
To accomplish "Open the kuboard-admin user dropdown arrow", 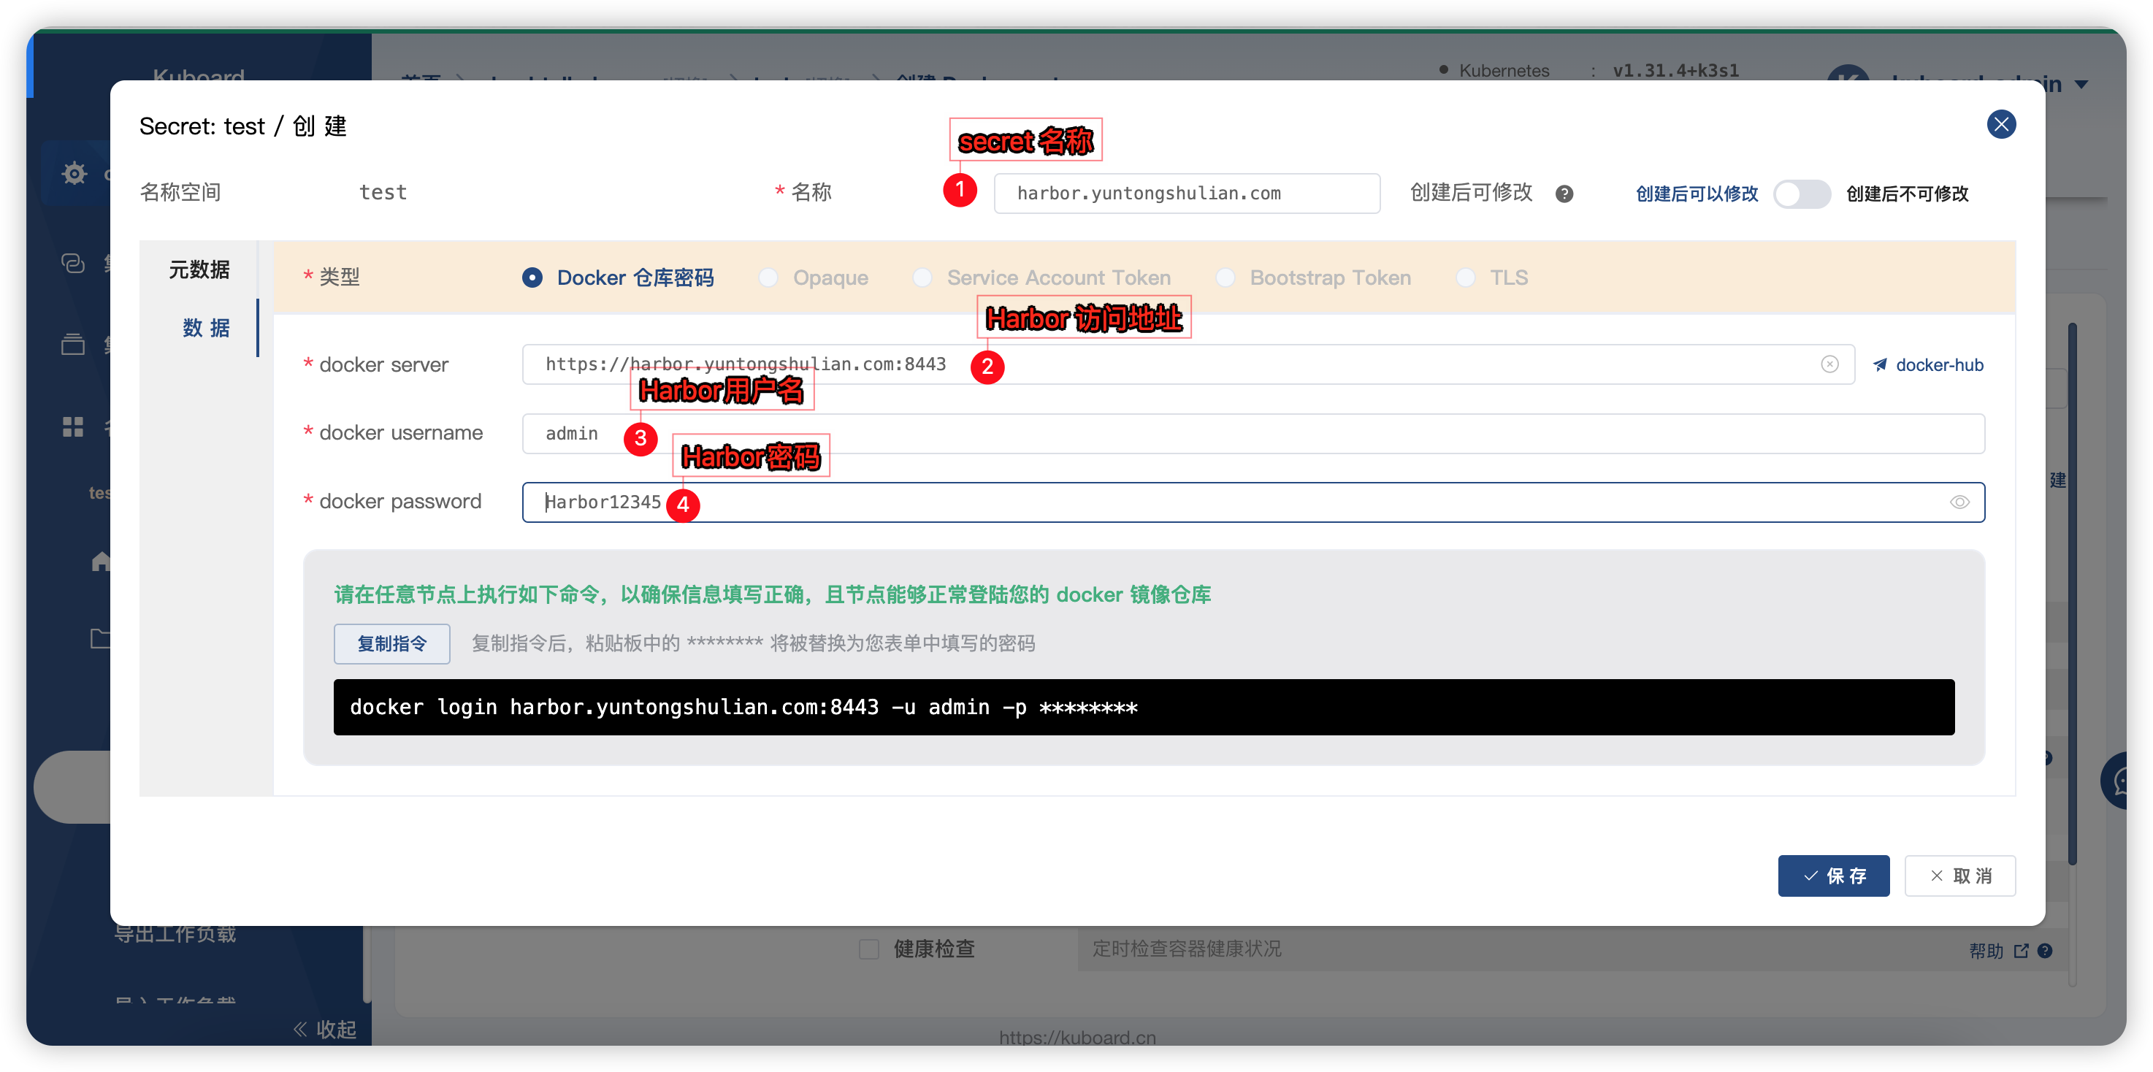I will pyautogui.click(x=2082, y=85).
